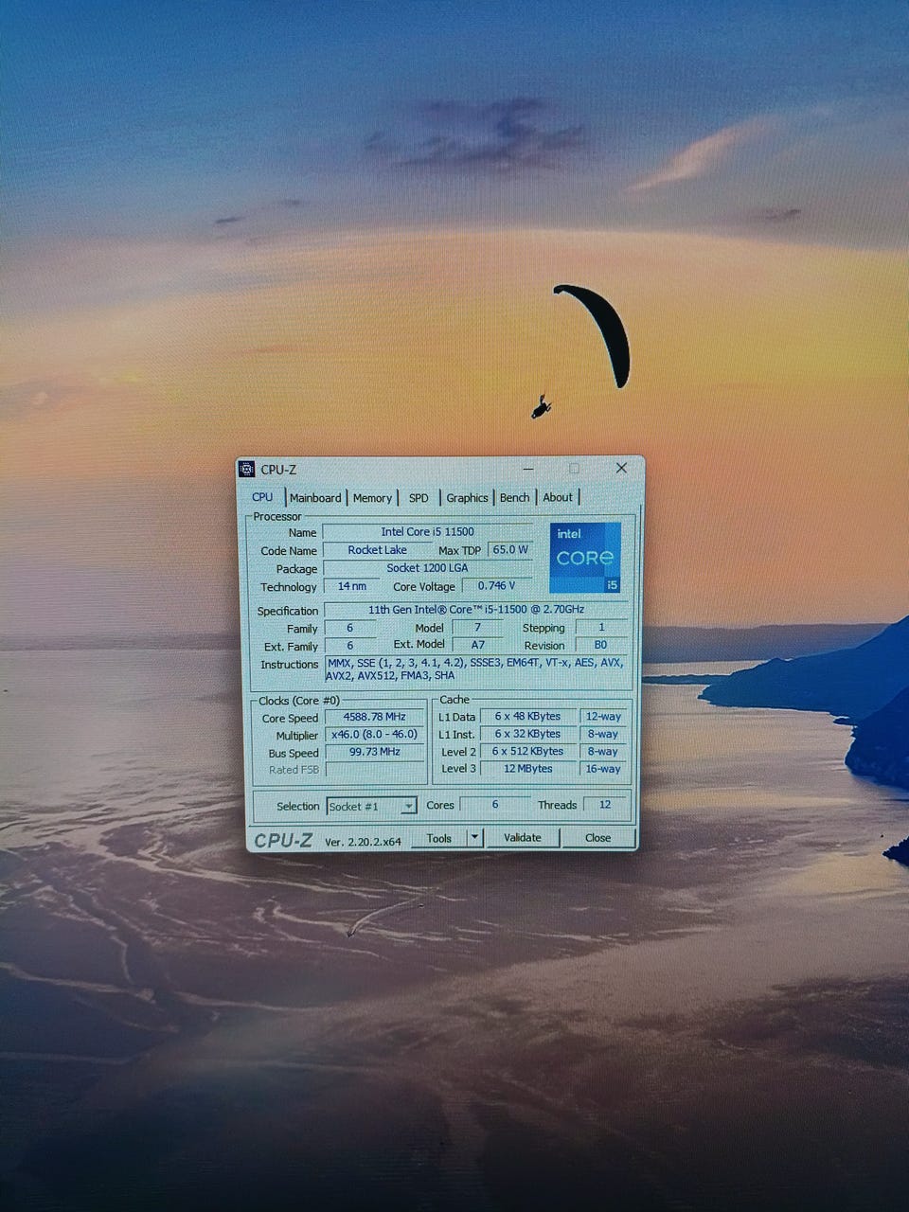Open the Bench tab

pos(514,497)
